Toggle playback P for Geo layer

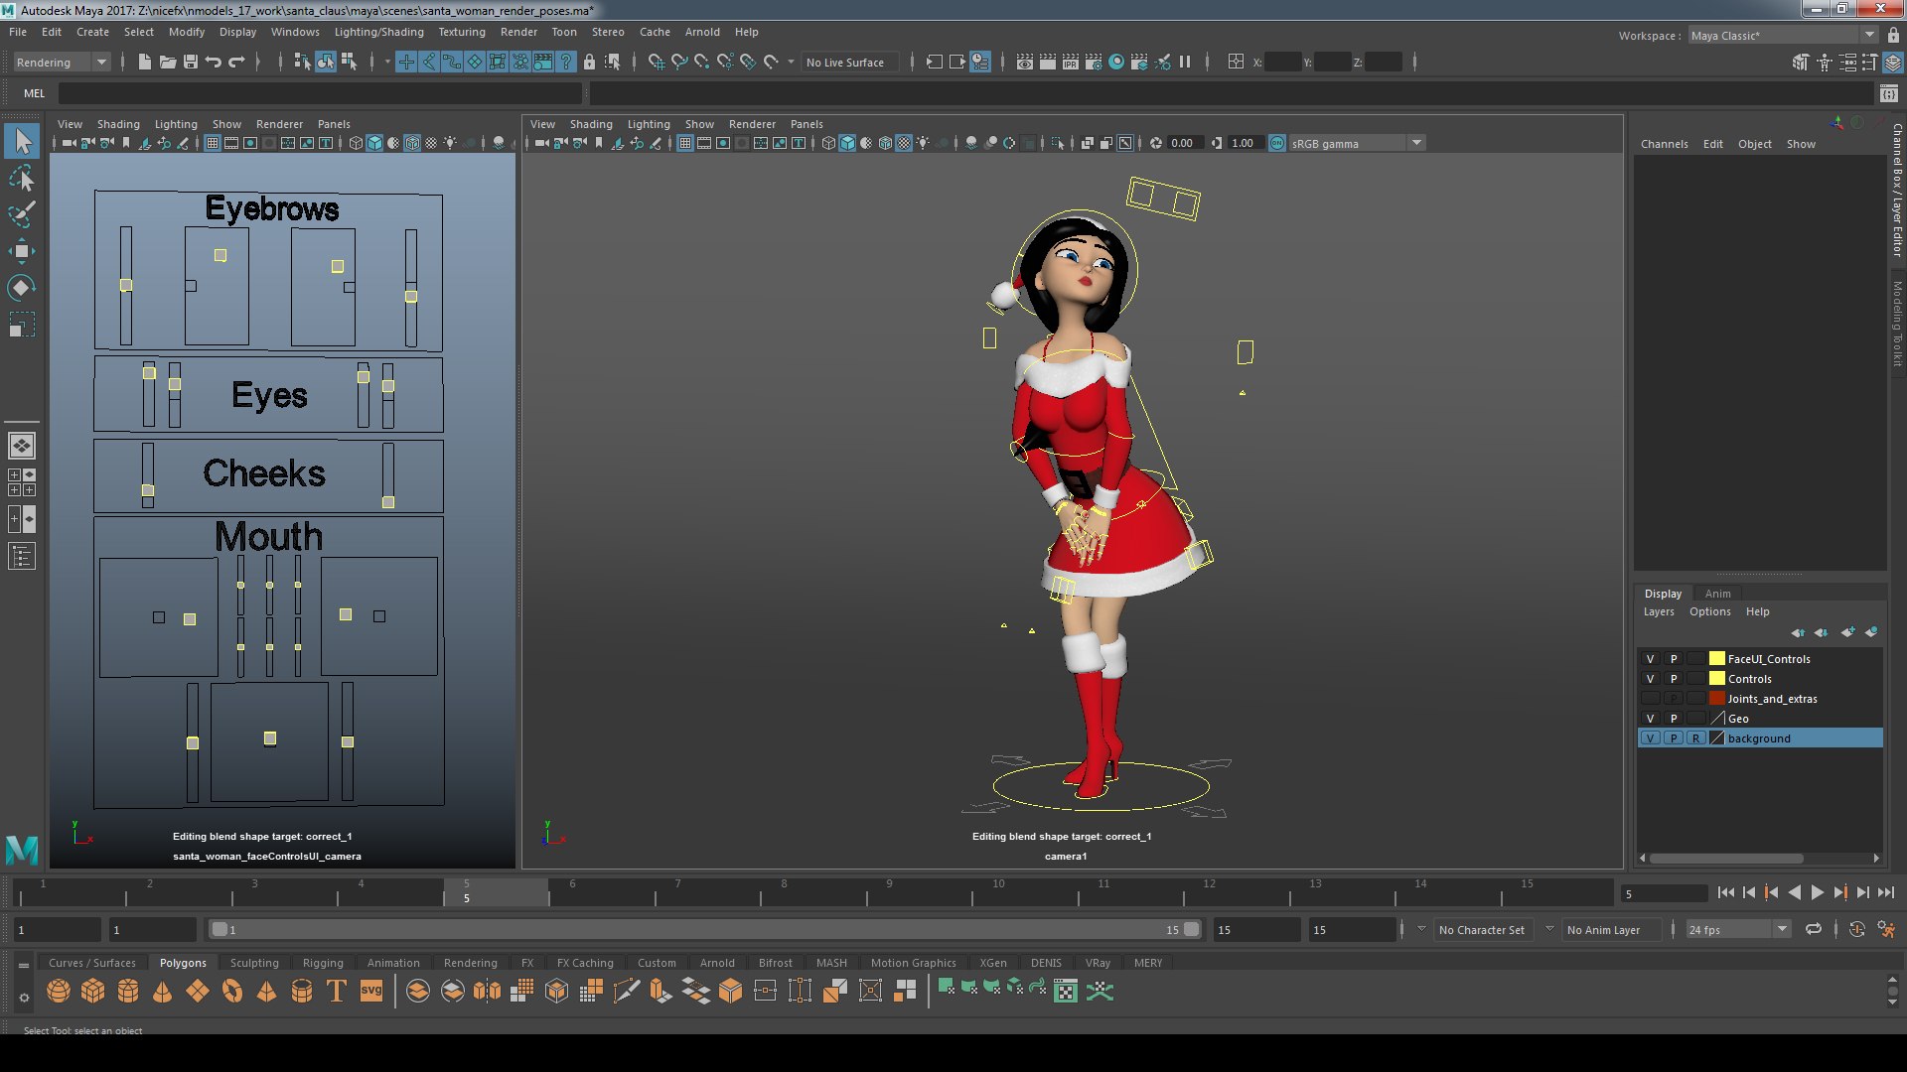tap(1673, 719)
